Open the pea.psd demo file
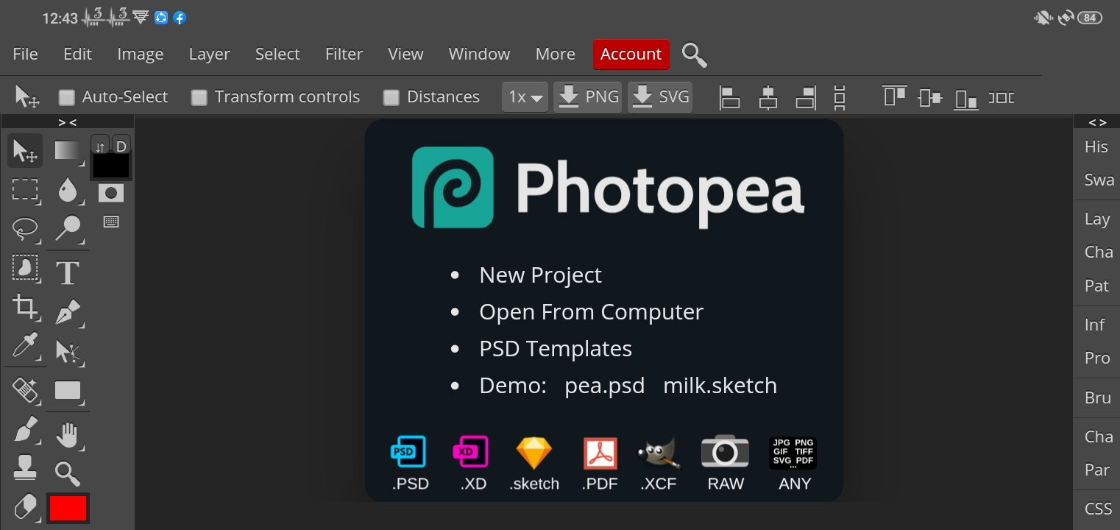Image resolution: width=1120 pixels, height=530 pixels. (x=604, y=385)
